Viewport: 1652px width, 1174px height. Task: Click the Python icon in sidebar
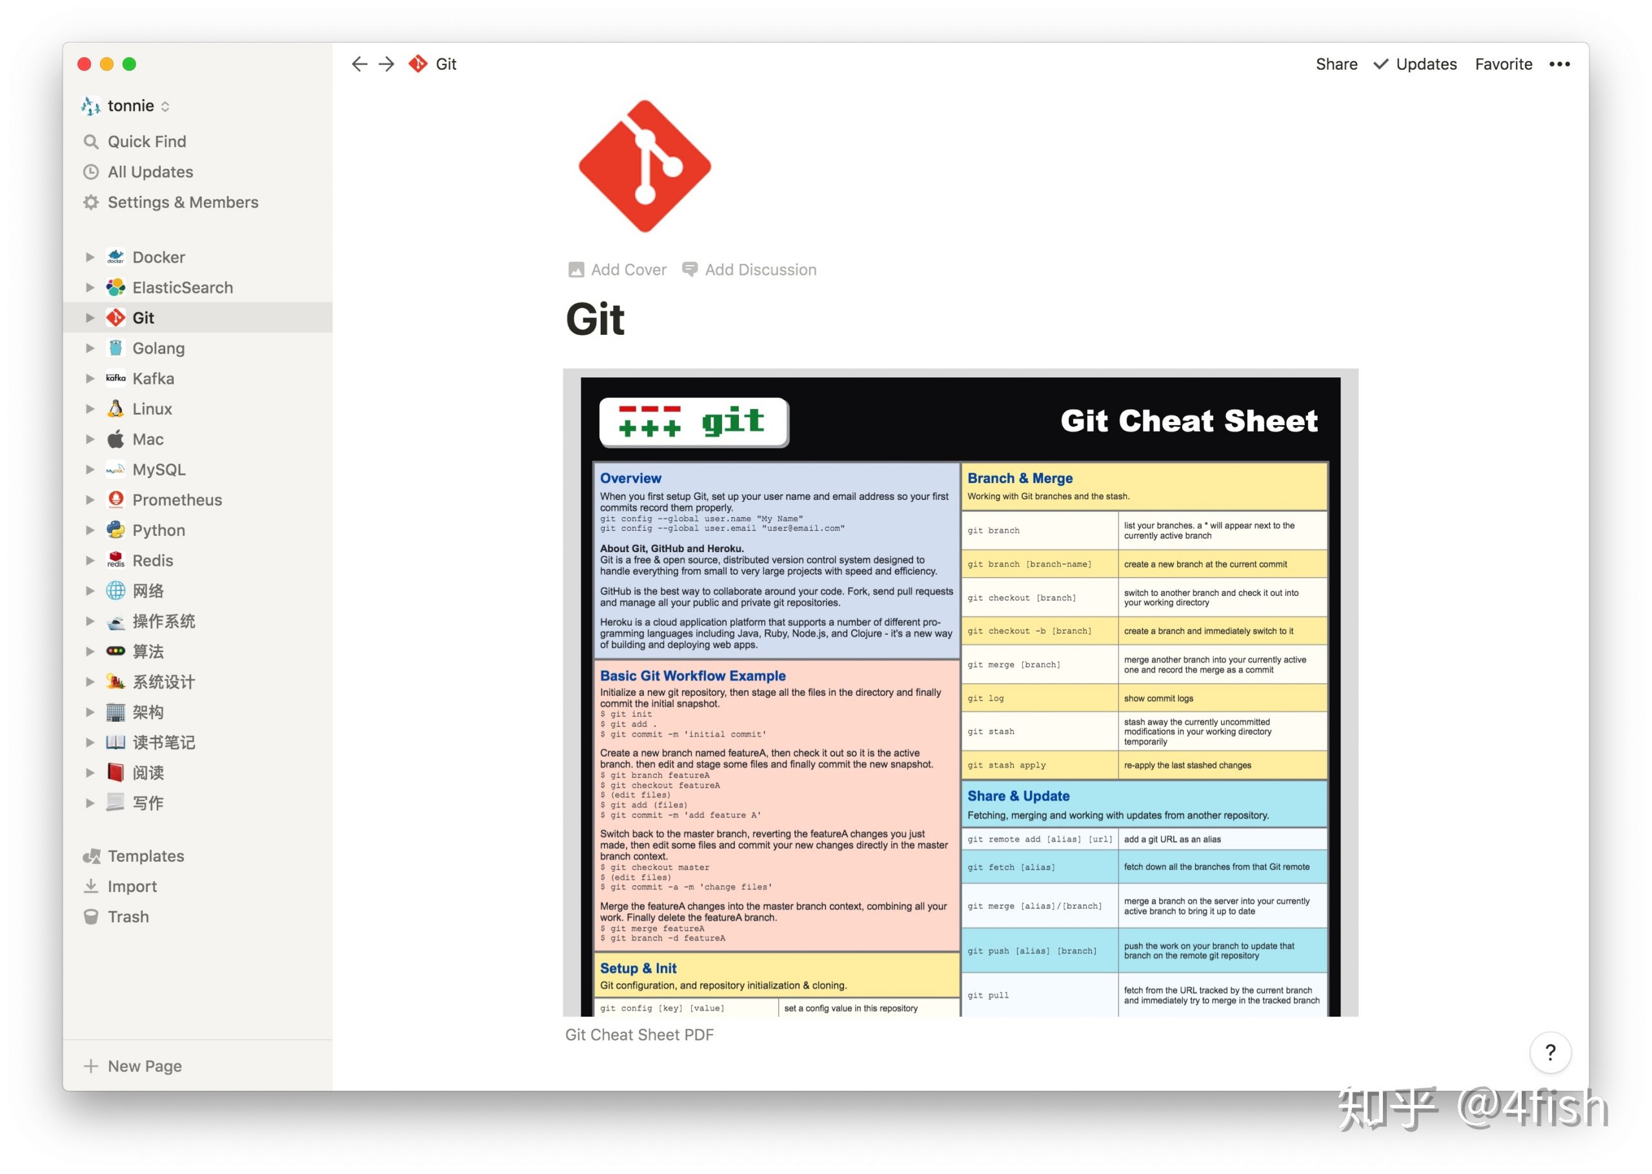pos(116,531)
